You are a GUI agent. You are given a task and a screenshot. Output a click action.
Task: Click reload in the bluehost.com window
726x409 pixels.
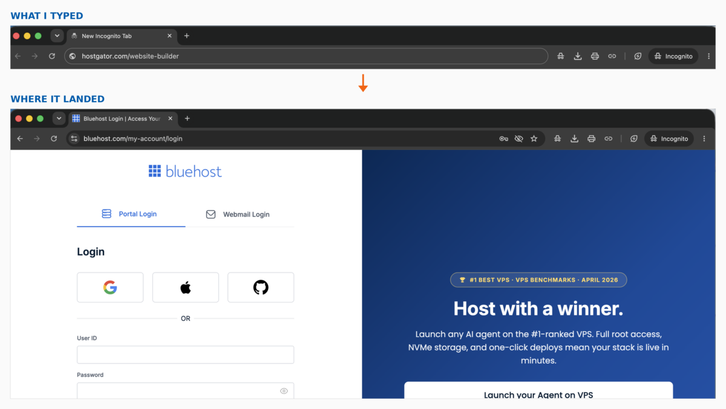[x=54, y=138]
